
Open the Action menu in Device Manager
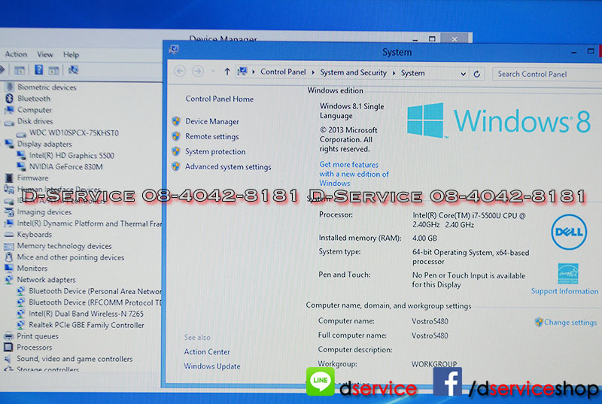click(x=16, y=54)
